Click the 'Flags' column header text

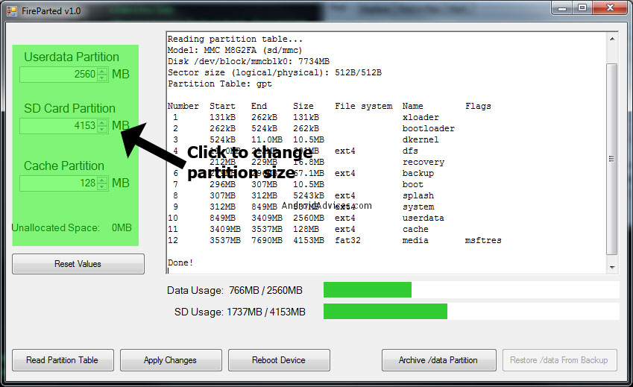478,106
